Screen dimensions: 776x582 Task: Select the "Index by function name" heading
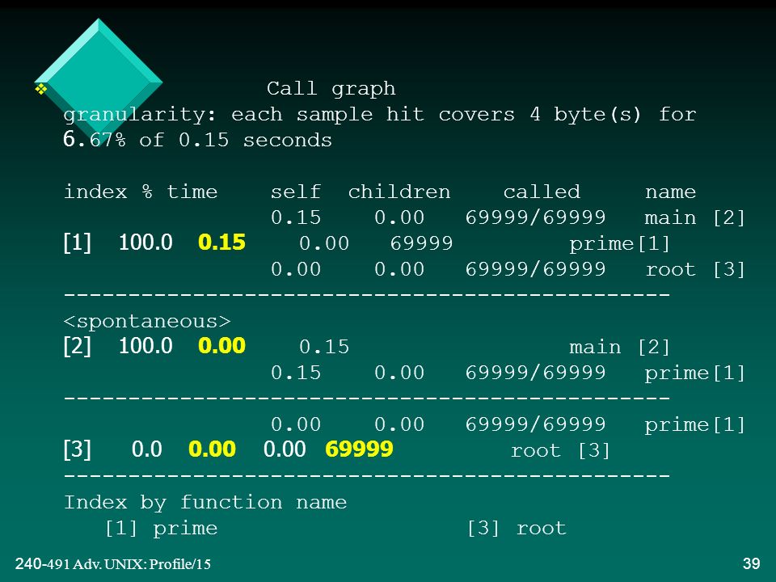(205, 503)
